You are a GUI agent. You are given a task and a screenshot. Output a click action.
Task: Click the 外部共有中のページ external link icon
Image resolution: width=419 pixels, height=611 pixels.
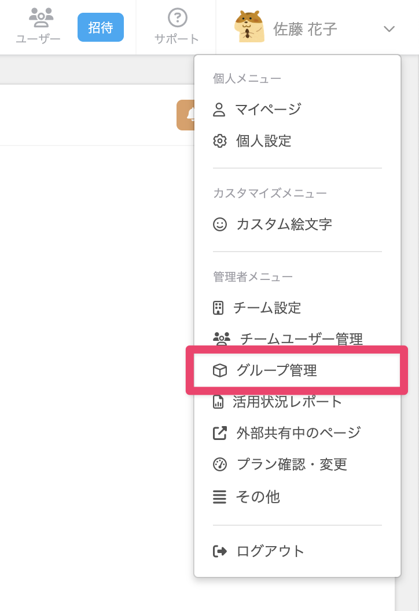(x=220, y=433)
